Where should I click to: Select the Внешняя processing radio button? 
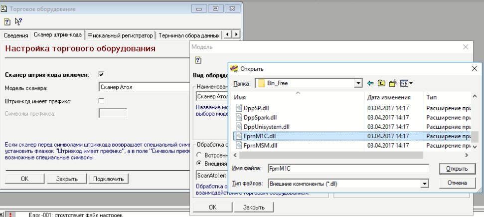click(199, 163)
